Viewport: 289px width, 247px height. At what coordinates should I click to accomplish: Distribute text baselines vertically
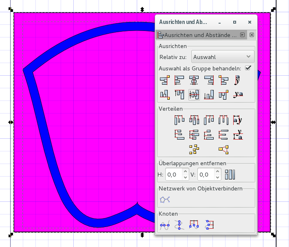click(238, 135)
